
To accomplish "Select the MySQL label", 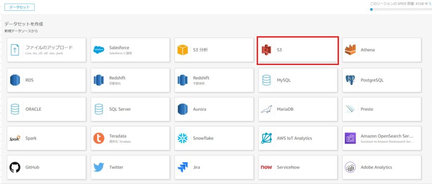I will [x=283, y=80].
